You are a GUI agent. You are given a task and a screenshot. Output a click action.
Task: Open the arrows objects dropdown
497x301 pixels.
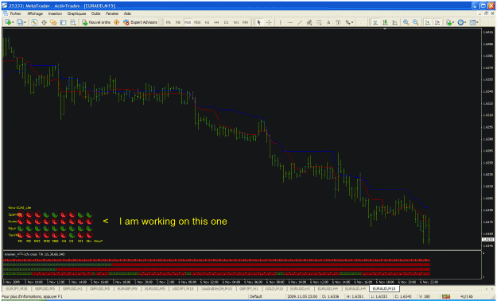(x=349, y=22)
